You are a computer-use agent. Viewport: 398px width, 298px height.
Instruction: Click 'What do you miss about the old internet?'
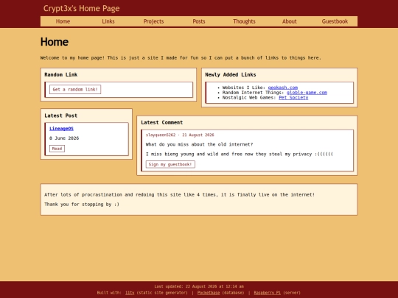199,144
